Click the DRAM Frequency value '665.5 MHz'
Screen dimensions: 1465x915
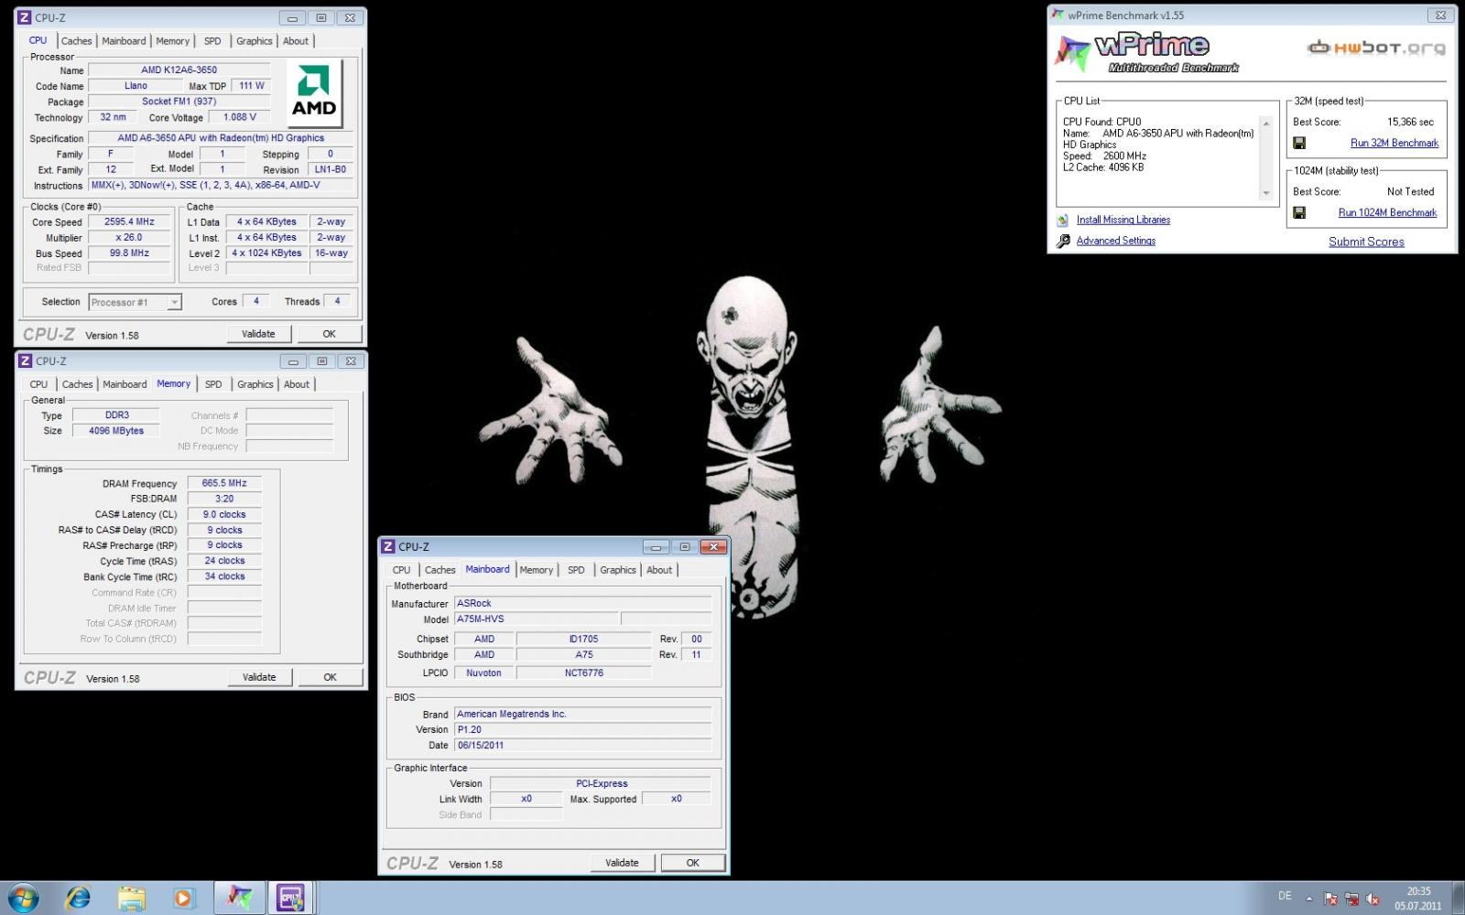224,483
